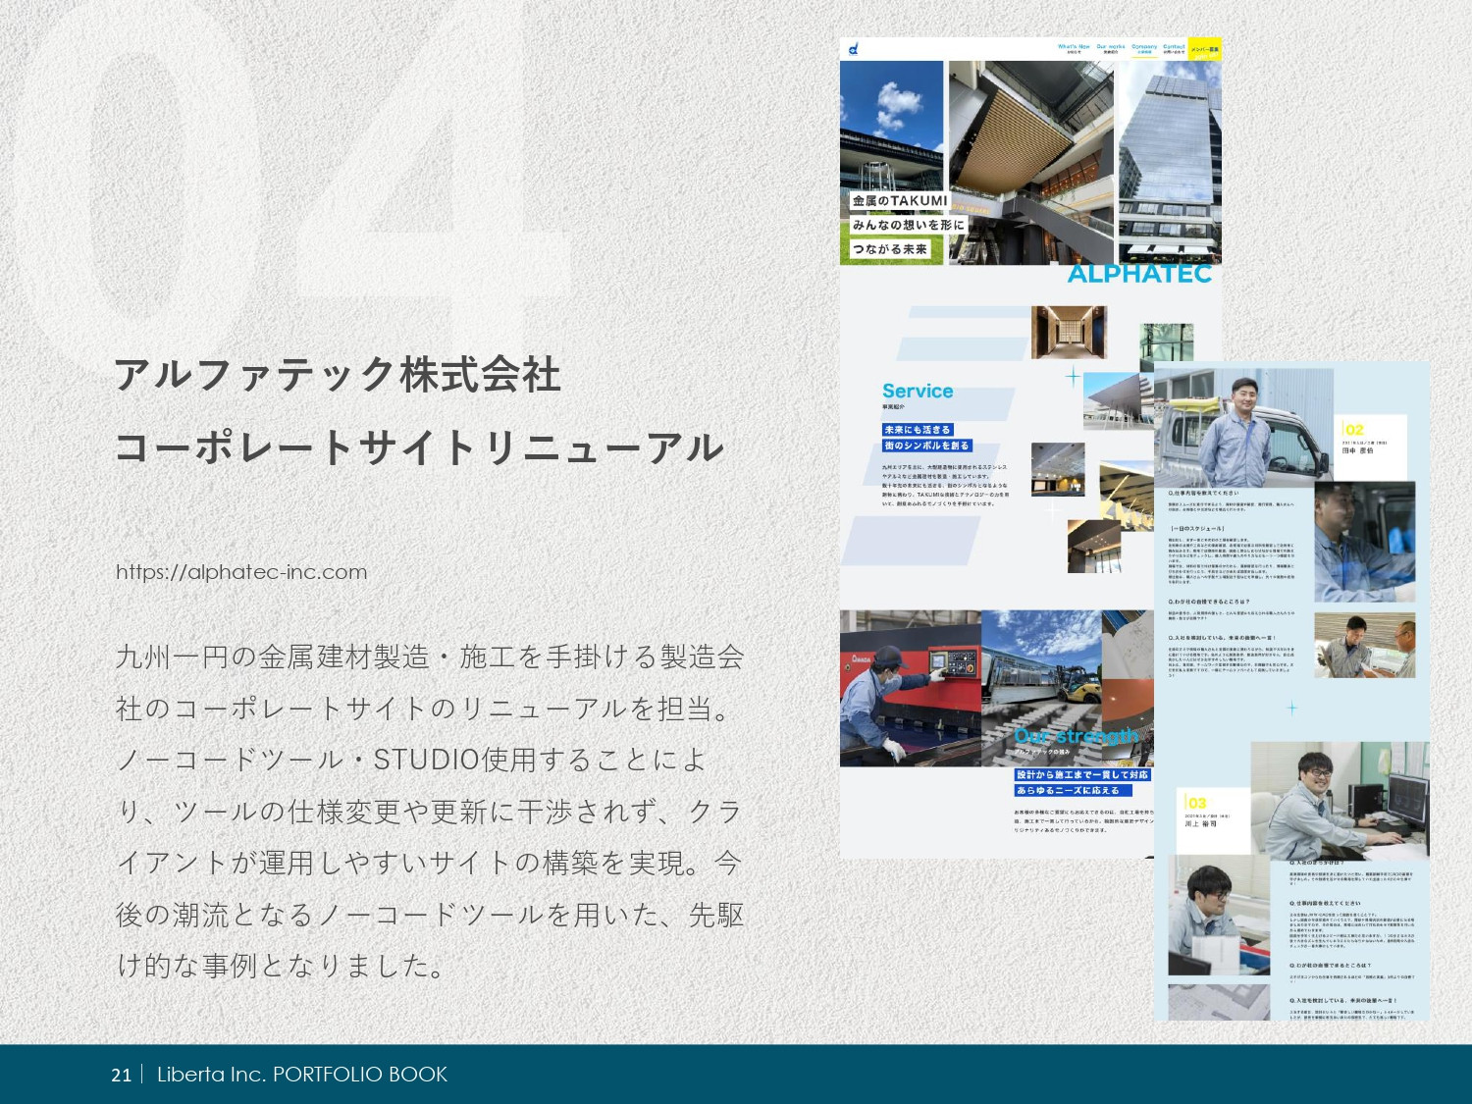The image size is (1472, 1104).
Task: Go to the Contact navigation link
Action: [x=1174, y=48]
